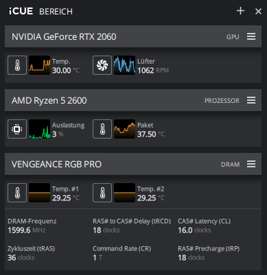Select the VENGEANCE RGB PRO header
This screenshot has height=275, width=267.
[133, 164]
